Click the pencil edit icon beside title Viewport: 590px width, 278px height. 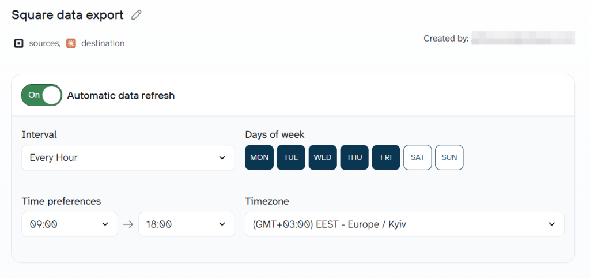click(x=136, y=16)
